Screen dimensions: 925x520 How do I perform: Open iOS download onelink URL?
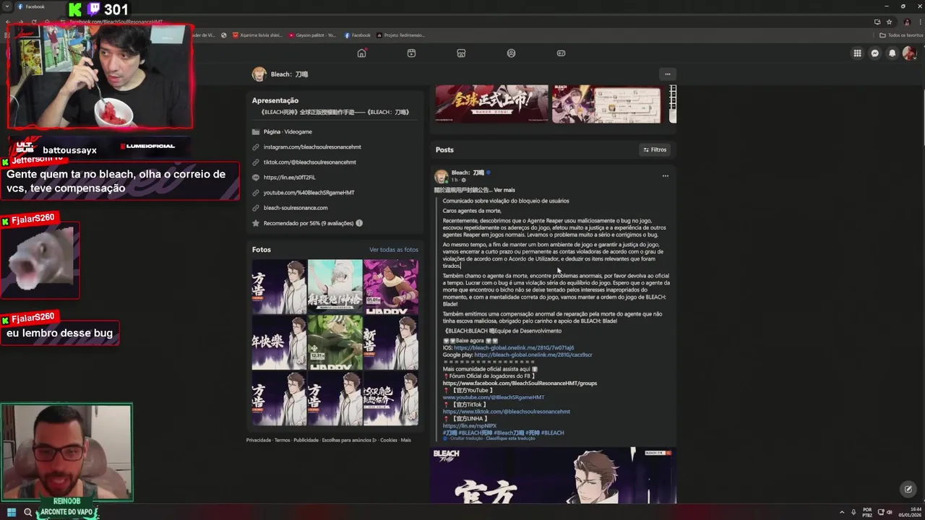pyautogui.click(x=514, y=348)
